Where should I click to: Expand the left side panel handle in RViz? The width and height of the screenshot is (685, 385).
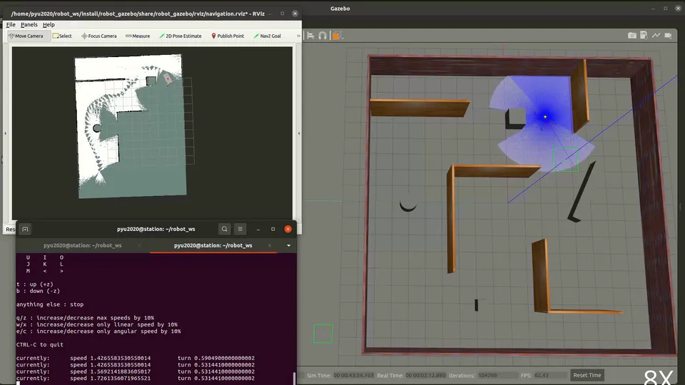click(5, 133)
